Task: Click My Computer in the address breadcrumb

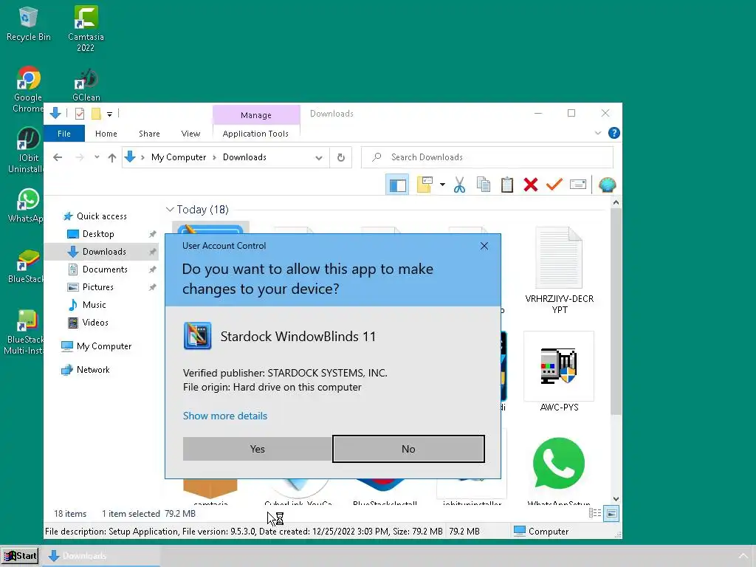Action: coord(179,157)
